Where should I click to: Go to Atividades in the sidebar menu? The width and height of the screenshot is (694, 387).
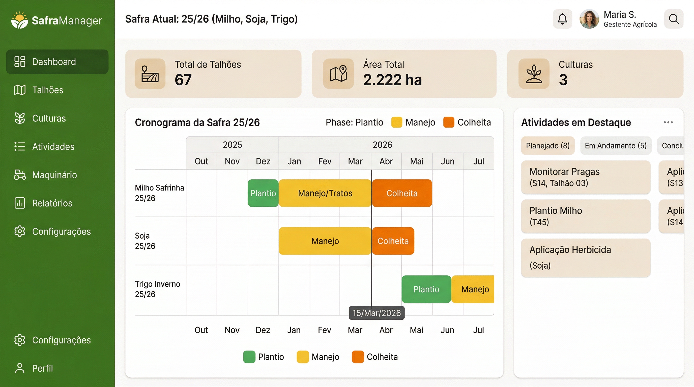53,146
